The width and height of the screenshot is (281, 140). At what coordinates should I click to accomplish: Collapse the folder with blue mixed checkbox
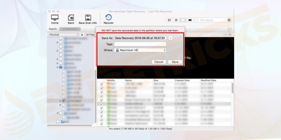[57, 68]
